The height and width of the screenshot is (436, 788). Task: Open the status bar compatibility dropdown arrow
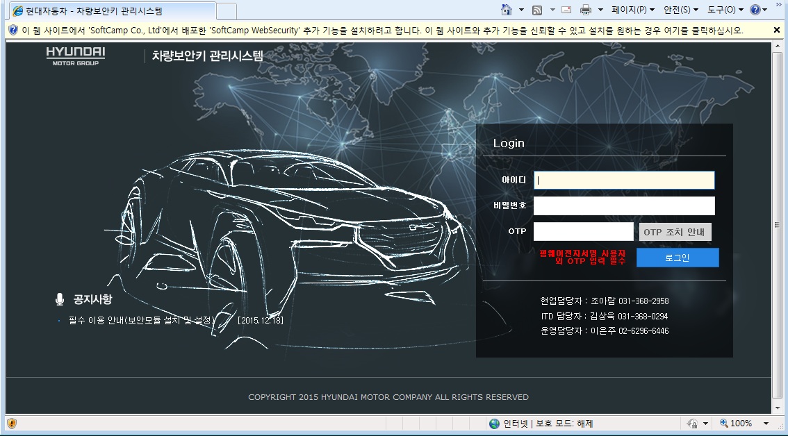(705, 424)
